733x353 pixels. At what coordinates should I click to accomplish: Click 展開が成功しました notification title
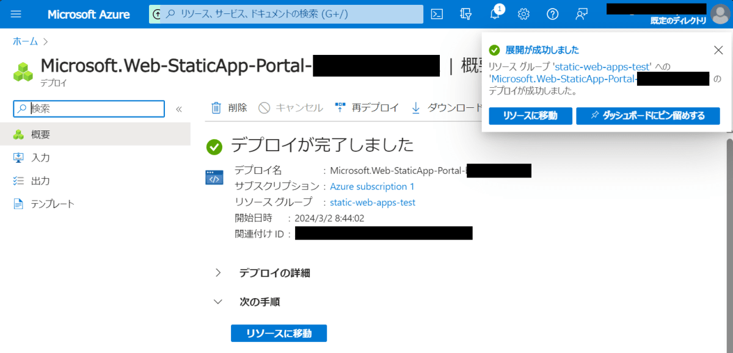point(542,50)
